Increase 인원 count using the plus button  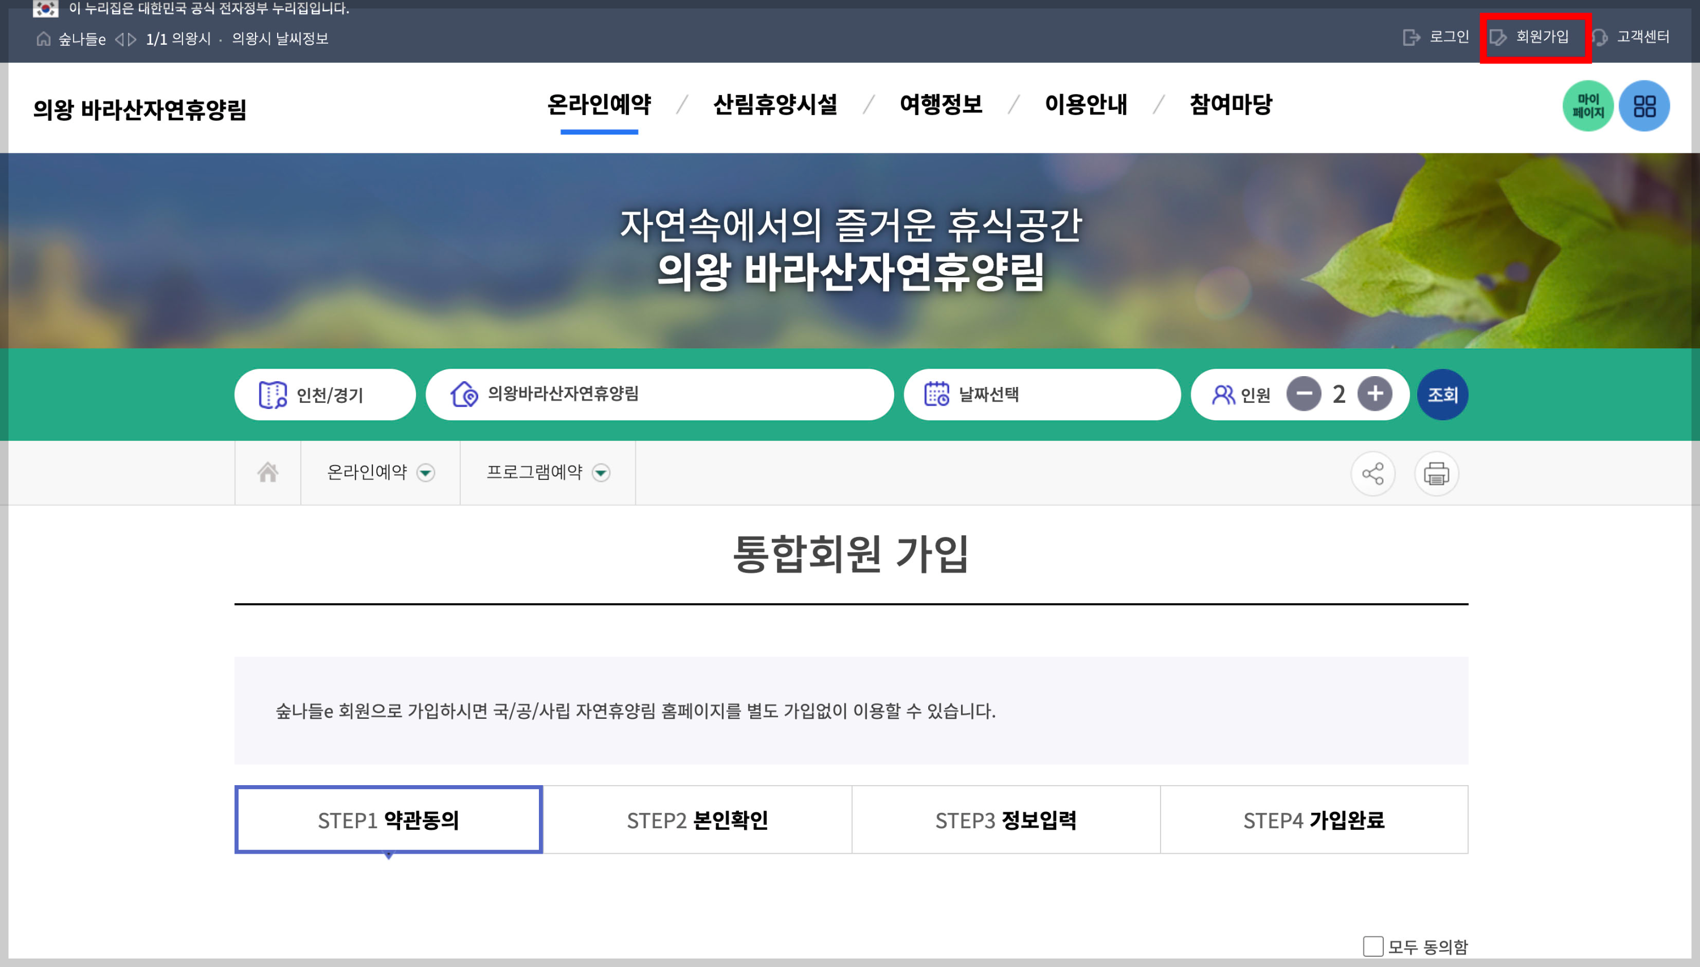[1375, 394]
